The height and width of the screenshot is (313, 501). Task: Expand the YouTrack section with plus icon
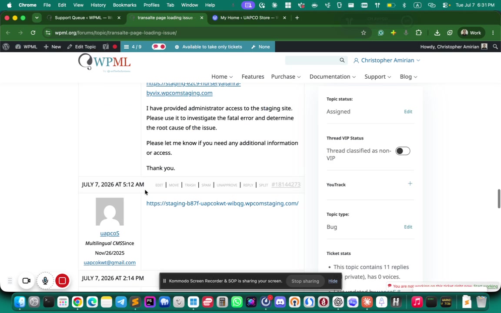(410, 183)
